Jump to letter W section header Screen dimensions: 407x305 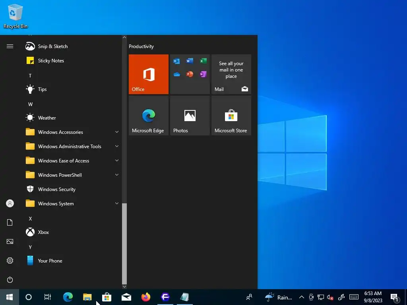[30, 104]
